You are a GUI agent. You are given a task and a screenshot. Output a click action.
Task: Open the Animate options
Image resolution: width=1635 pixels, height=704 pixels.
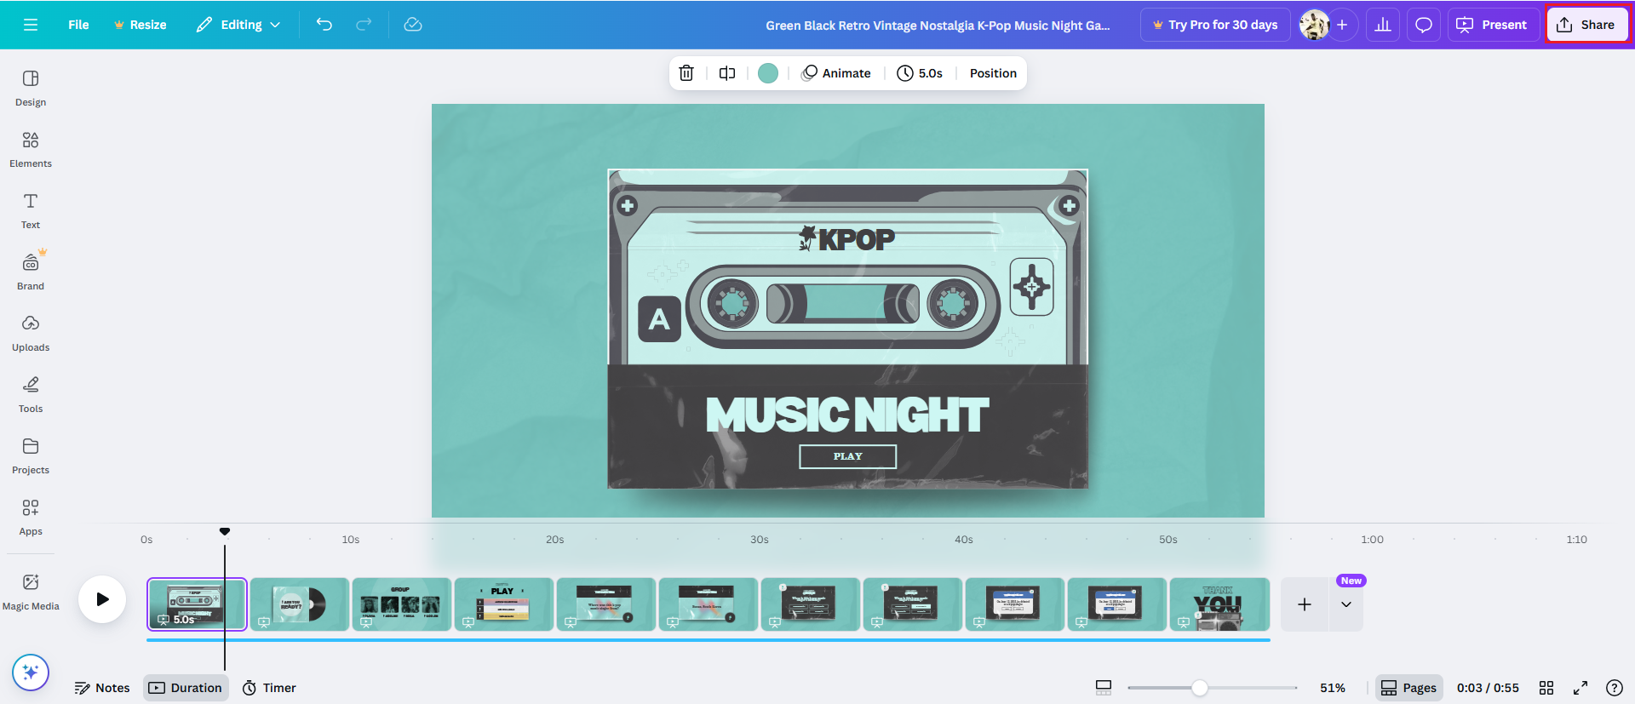[x=836, y=73]
